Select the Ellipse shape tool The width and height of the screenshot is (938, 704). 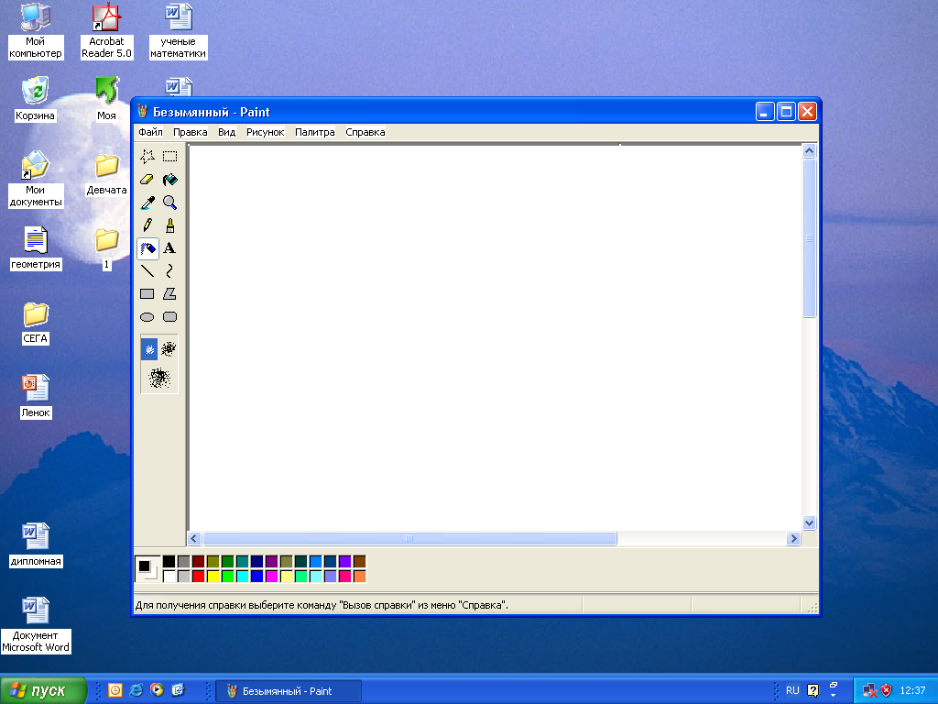pos(147,316)
